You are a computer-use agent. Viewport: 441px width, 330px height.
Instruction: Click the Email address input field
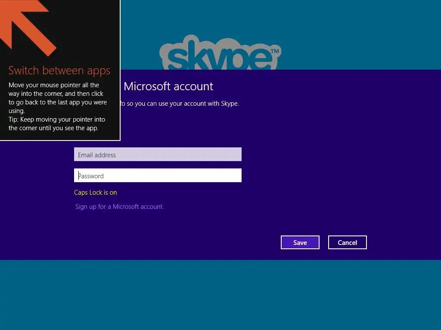158,154
